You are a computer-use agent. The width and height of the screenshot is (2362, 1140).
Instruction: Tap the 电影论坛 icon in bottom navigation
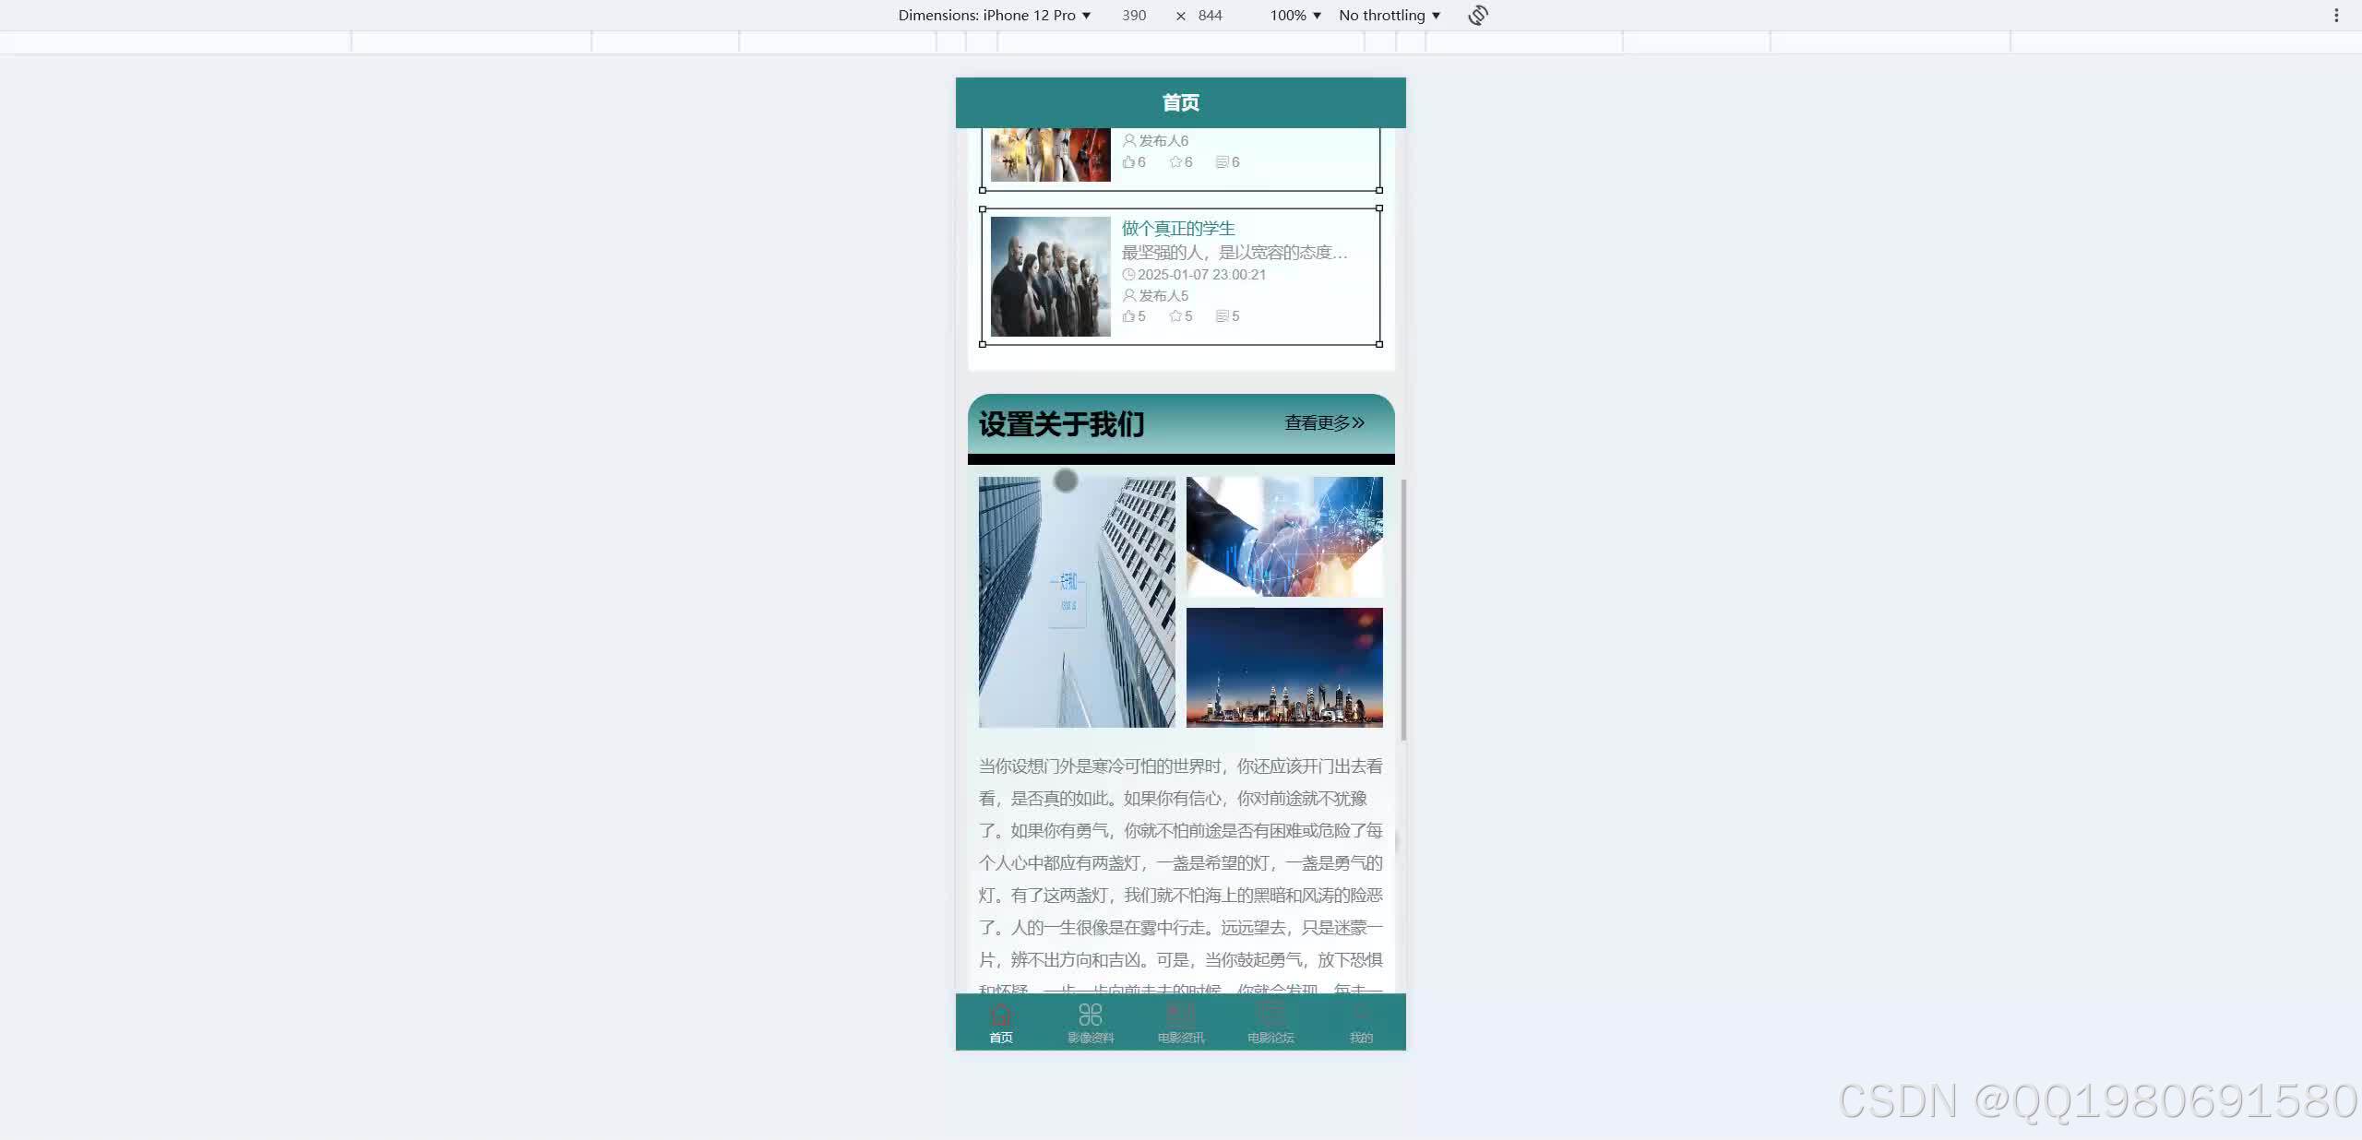[x=1270, y=1013]
